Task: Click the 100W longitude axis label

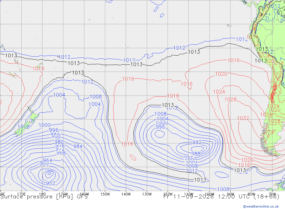Action: [x=209, y=194]
